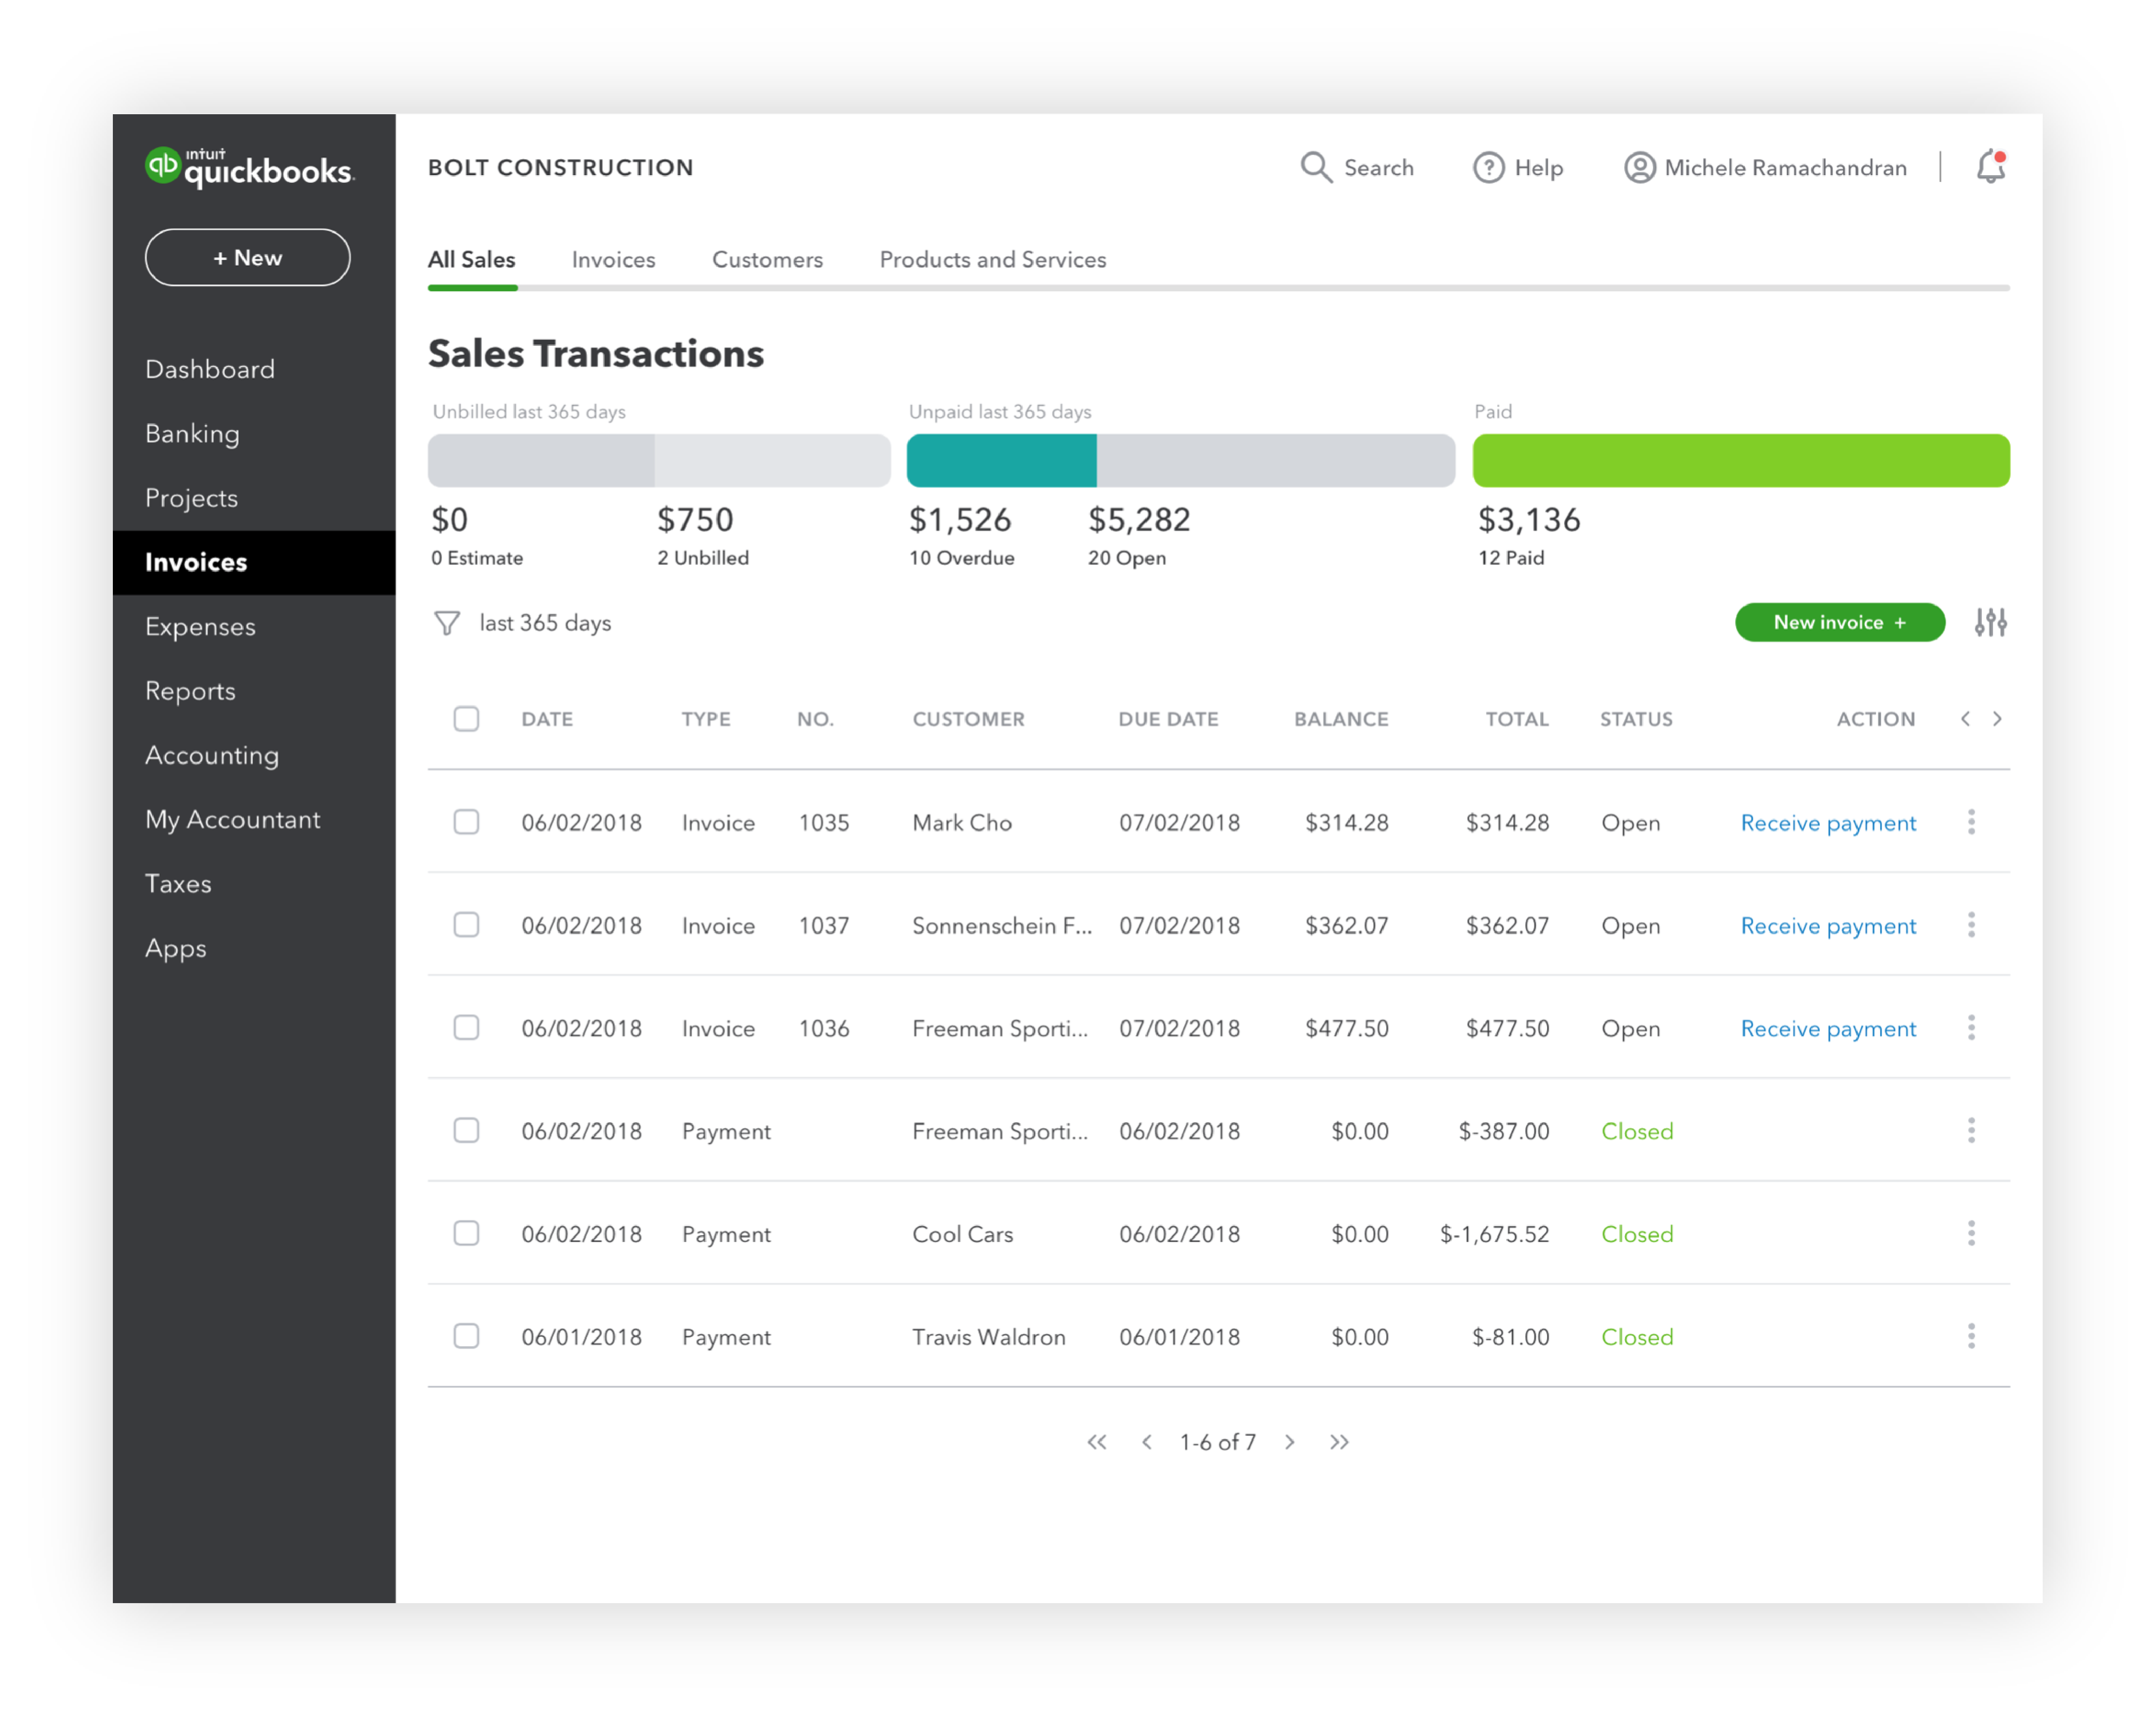Go to next page of transactions
This screenshot has width=2156, height=1716.
pyautogui.click(x=1290, y=1442)
